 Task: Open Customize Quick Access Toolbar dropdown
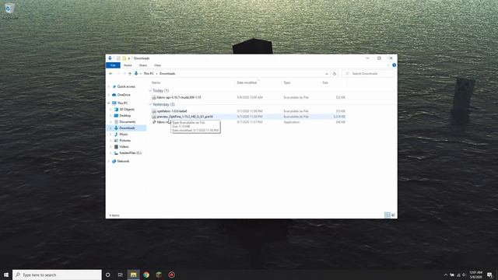[129, 58]
